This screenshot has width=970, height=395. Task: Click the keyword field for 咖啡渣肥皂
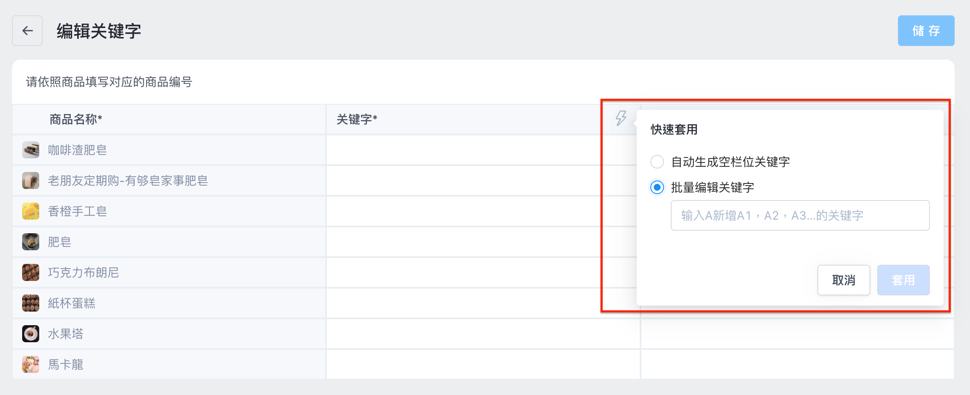(483, 150)
